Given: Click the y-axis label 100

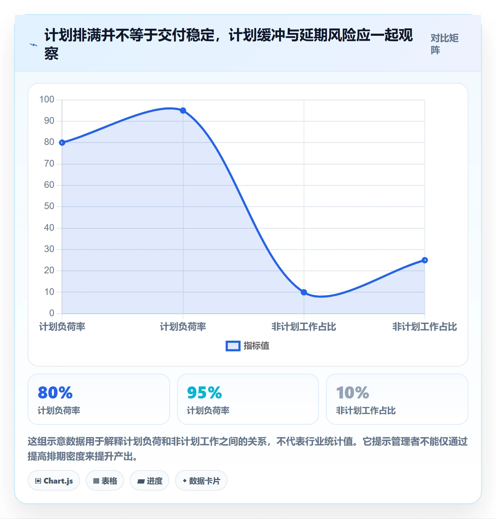Looking at the screenshot, I should 47,100.
